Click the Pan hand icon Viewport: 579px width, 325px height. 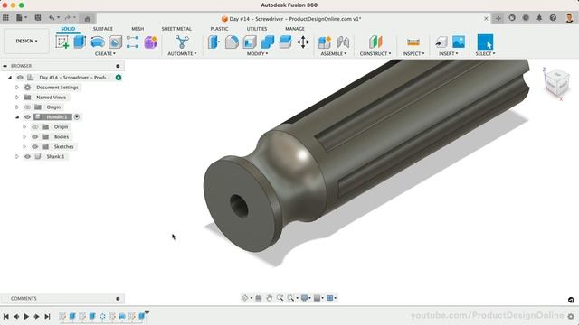pos(270,298)
